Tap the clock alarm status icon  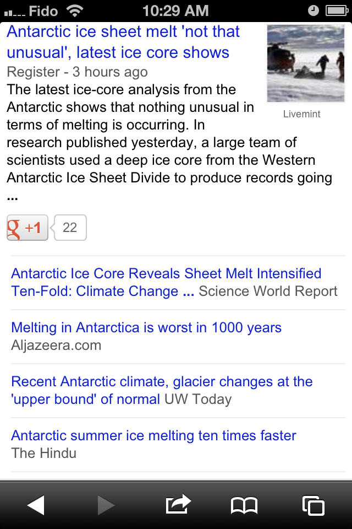click(x=313, y=10)
